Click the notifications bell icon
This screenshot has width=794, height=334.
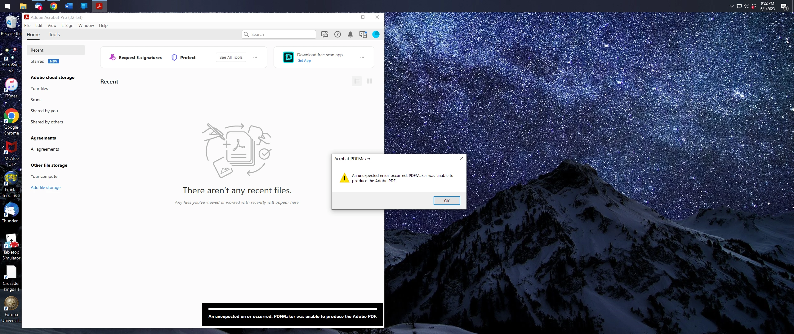coord(350,34)
